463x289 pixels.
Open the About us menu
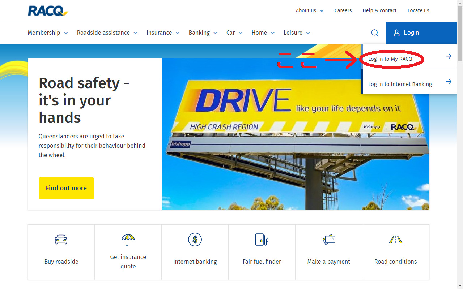(x=310, y=11)
